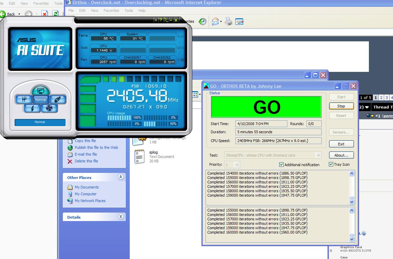Collapse the Other Places panel
Screen dimensions: 393x259
[x=121, y=177]
